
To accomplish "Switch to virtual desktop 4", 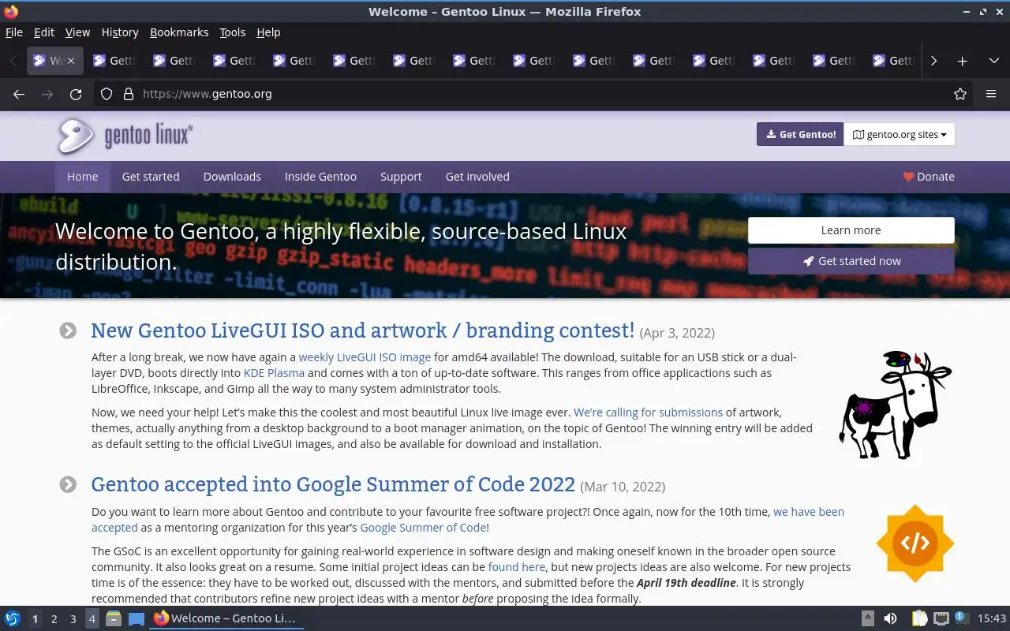I will 92,618.
